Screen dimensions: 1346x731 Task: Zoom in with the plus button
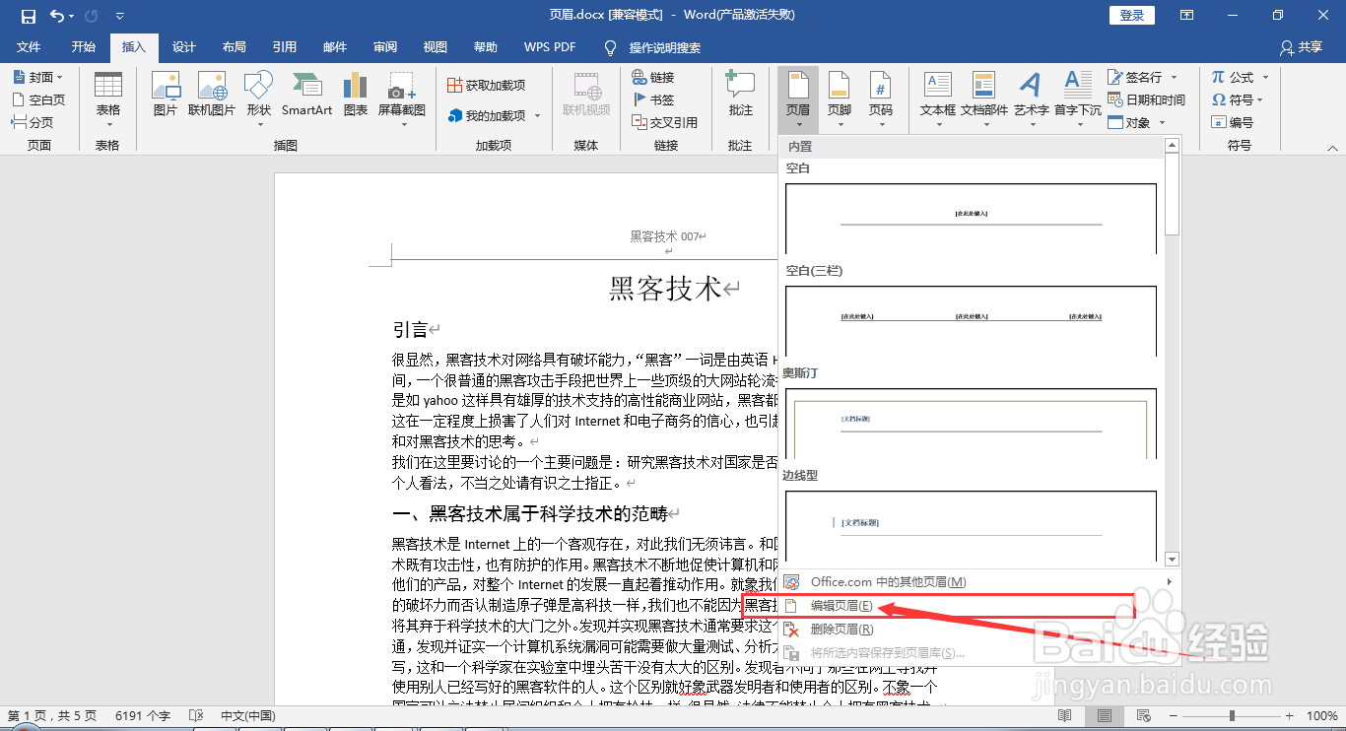(1292, 715)
